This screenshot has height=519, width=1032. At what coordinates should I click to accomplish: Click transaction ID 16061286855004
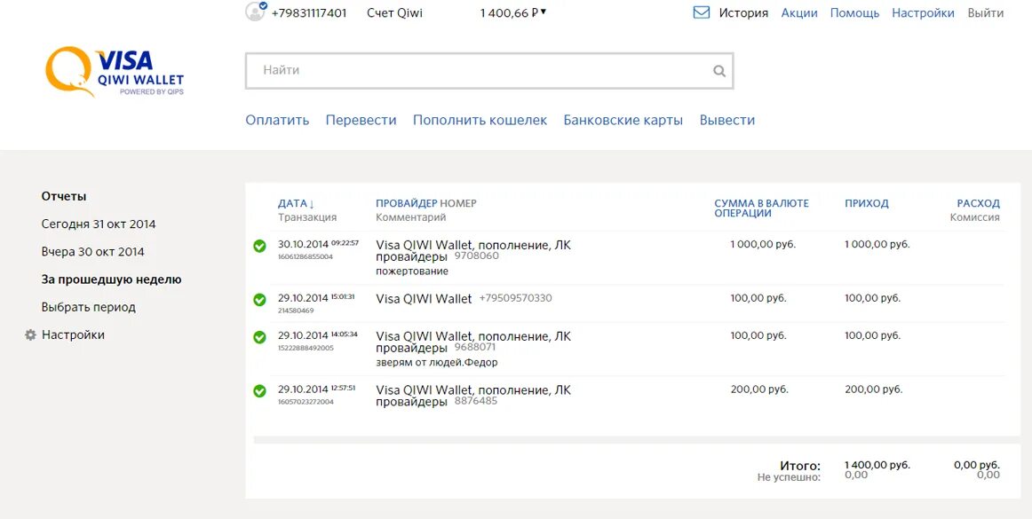tap(306, 256)
